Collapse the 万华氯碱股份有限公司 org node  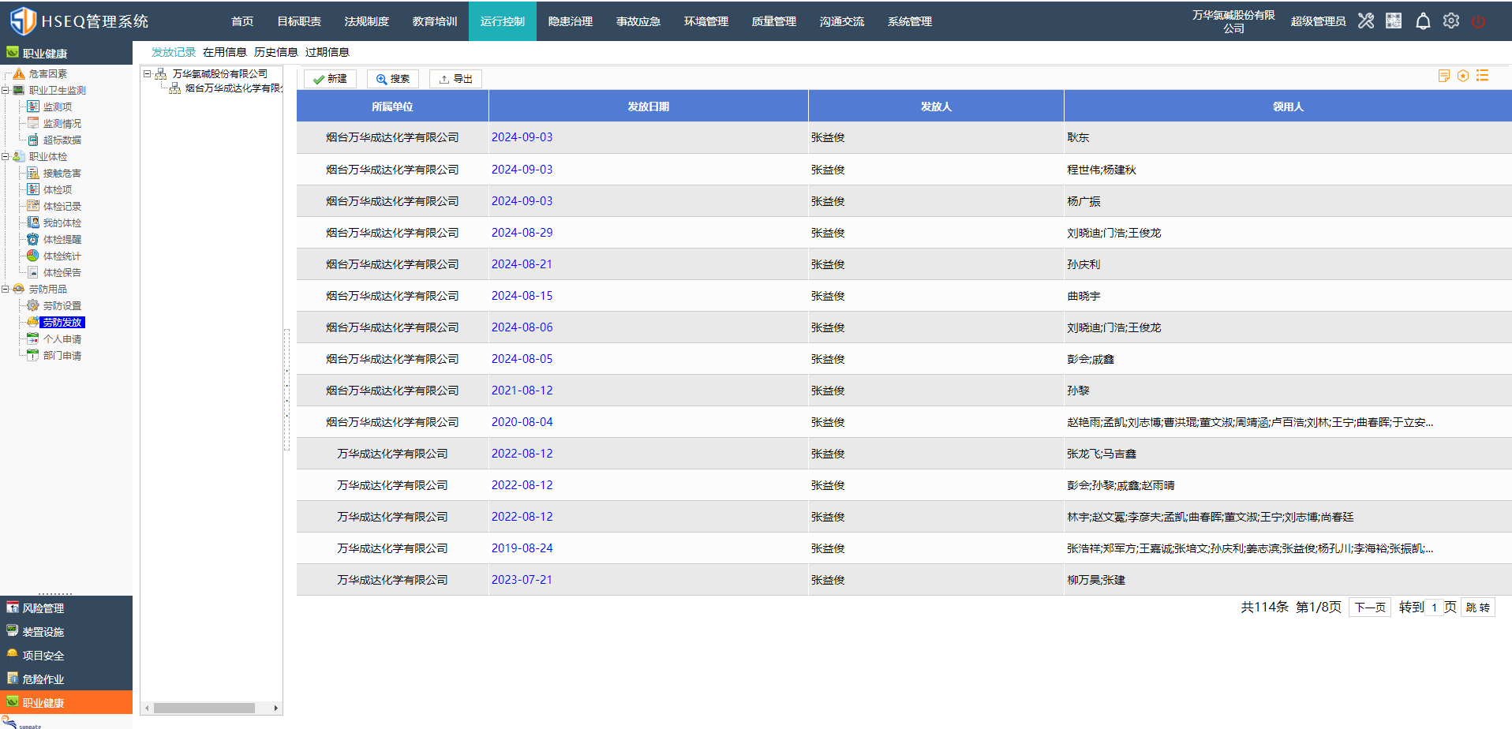click(x=148, y=74)
